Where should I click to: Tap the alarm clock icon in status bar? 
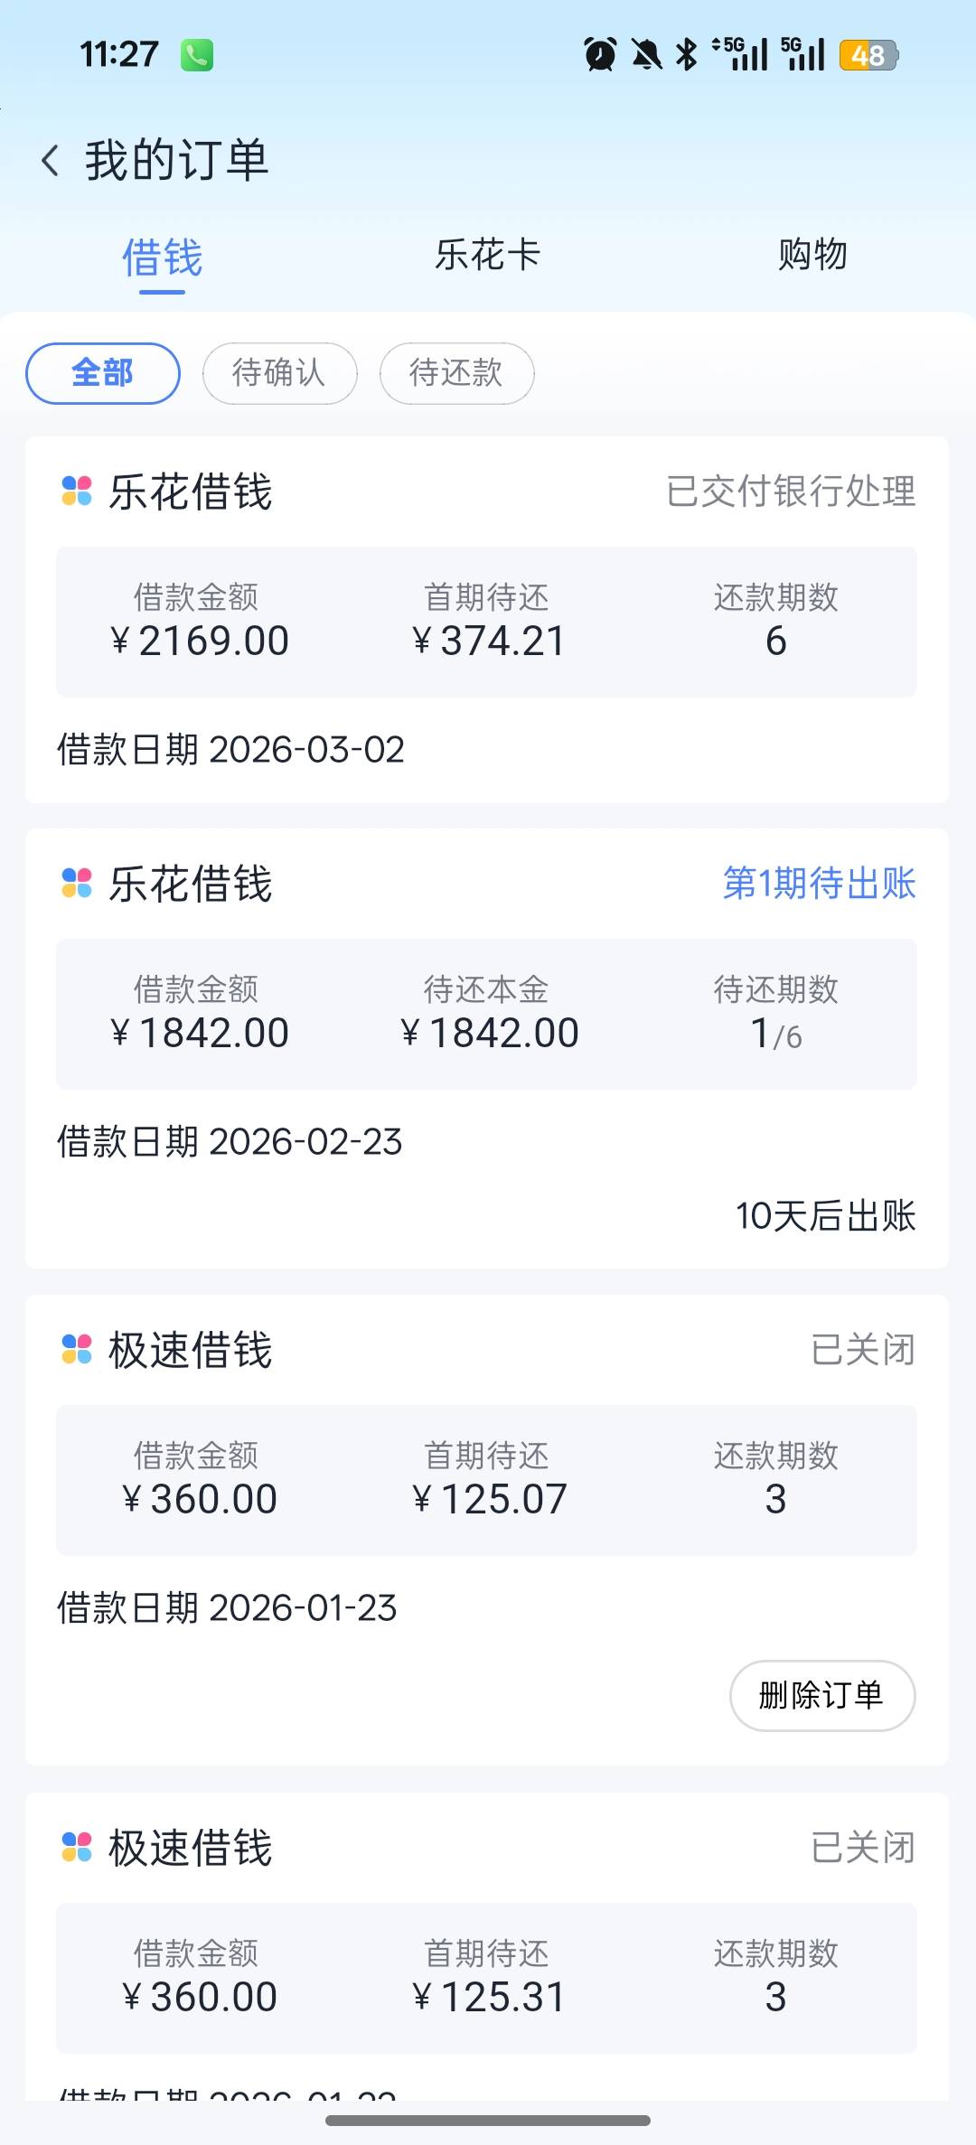click(x=600, y=54)
